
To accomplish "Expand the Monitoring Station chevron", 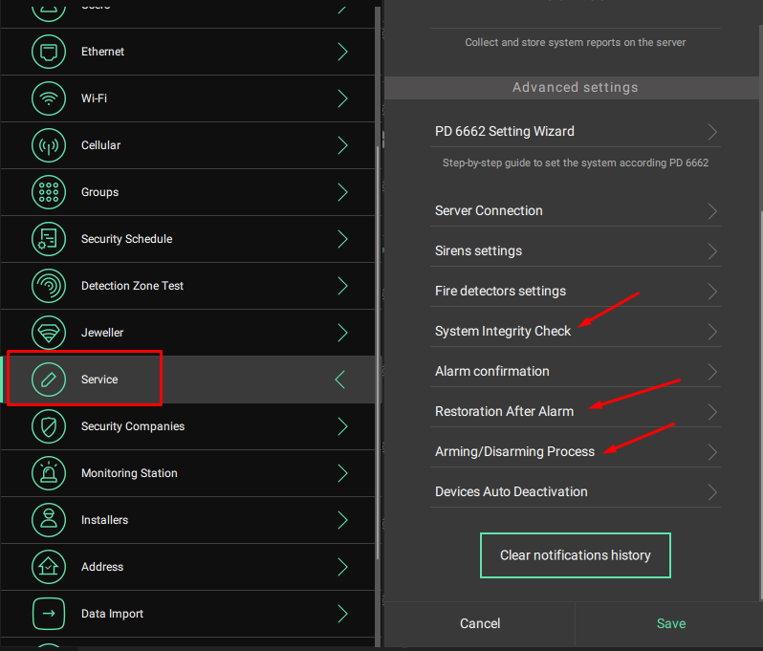I will [x=342, y=473].
